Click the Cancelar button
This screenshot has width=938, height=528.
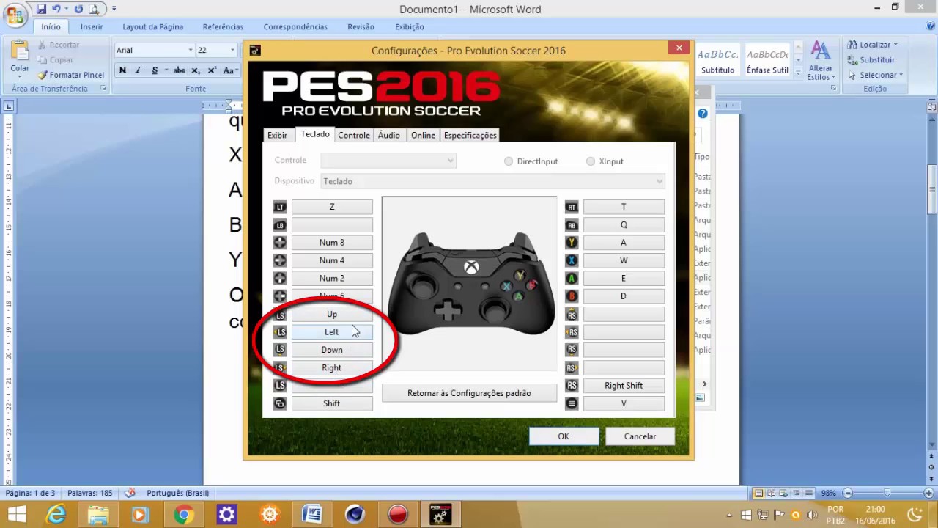640,436
